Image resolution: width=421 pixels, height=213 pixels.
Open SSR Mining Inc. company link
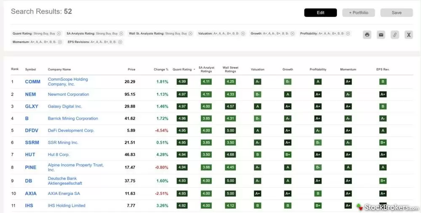click(x=63, y=142)
